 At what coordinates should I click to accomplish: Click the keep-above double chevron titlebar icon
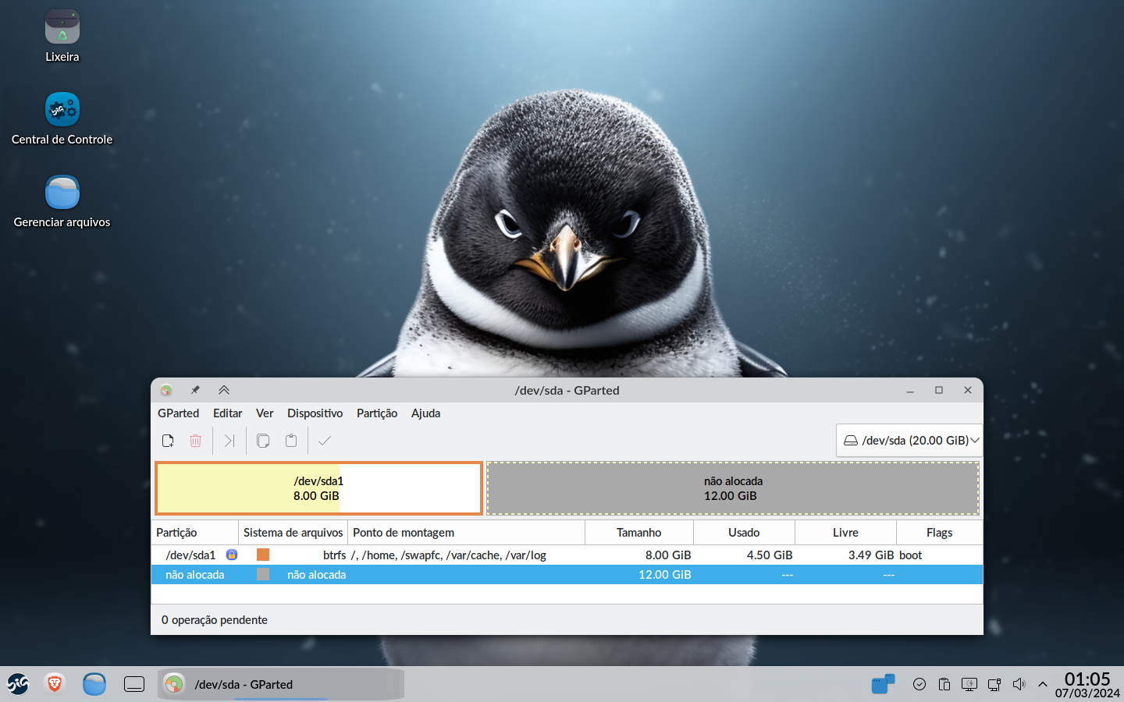point(224,390)
